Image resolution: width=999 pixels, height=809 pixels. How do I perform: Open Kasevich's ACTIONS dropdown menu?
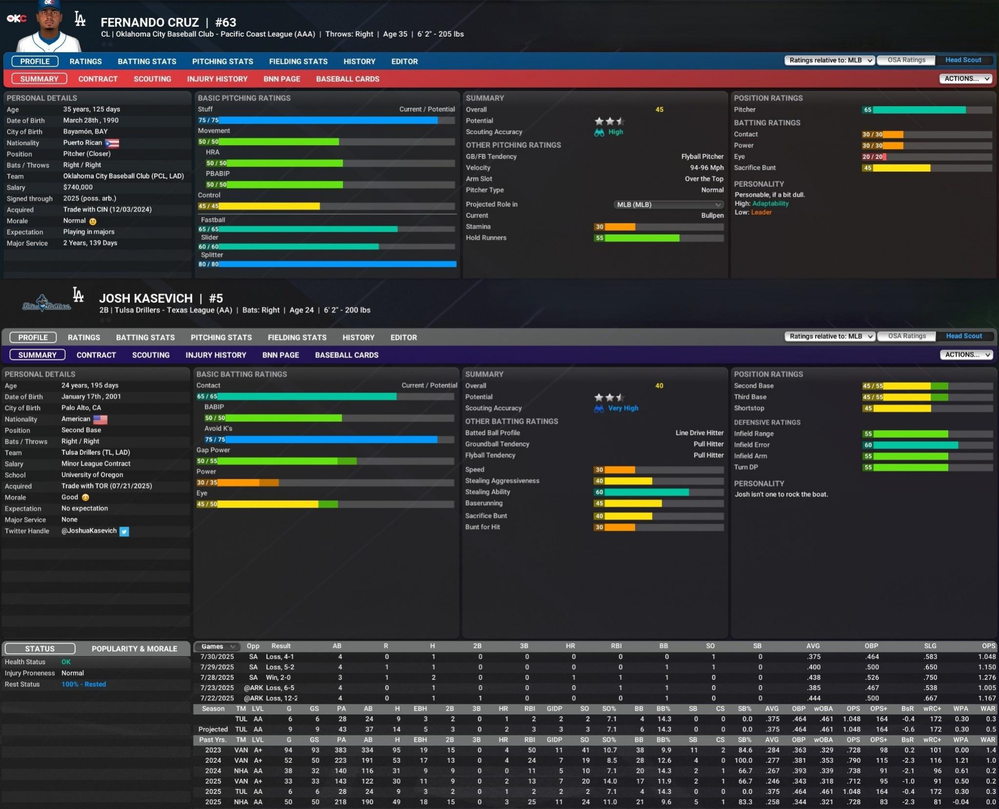click(966, 355)
